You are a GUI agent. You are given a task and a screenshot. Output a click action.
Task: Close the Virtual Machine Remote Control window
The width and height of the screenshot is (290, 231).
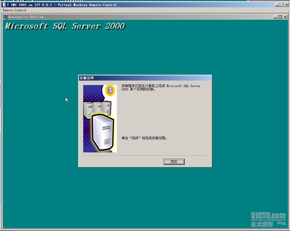[x=286, y=5]
